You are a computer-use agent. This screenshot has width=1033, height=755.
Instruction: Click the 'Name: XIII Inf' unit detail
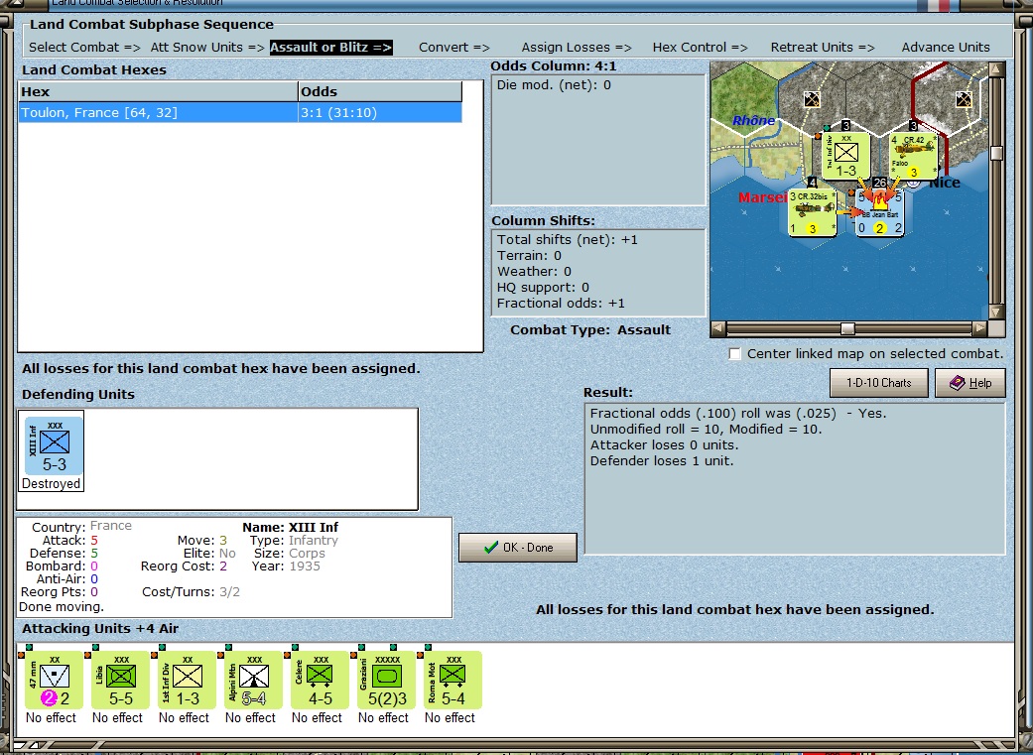click(290, 527)
